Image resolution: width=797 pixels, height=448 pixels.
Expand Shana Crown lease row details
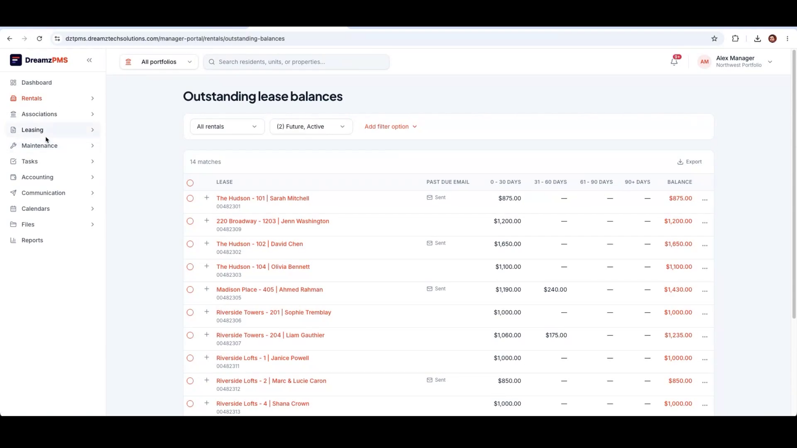(x=207, y=403)
